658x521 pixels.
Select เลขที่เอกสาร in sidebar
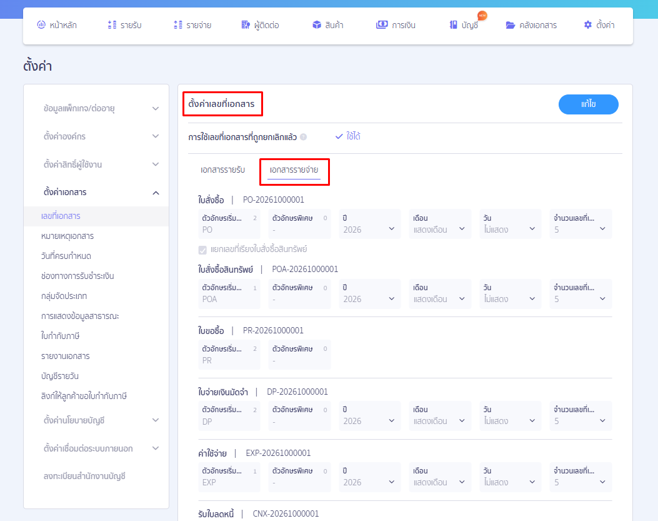coord(96,216)
